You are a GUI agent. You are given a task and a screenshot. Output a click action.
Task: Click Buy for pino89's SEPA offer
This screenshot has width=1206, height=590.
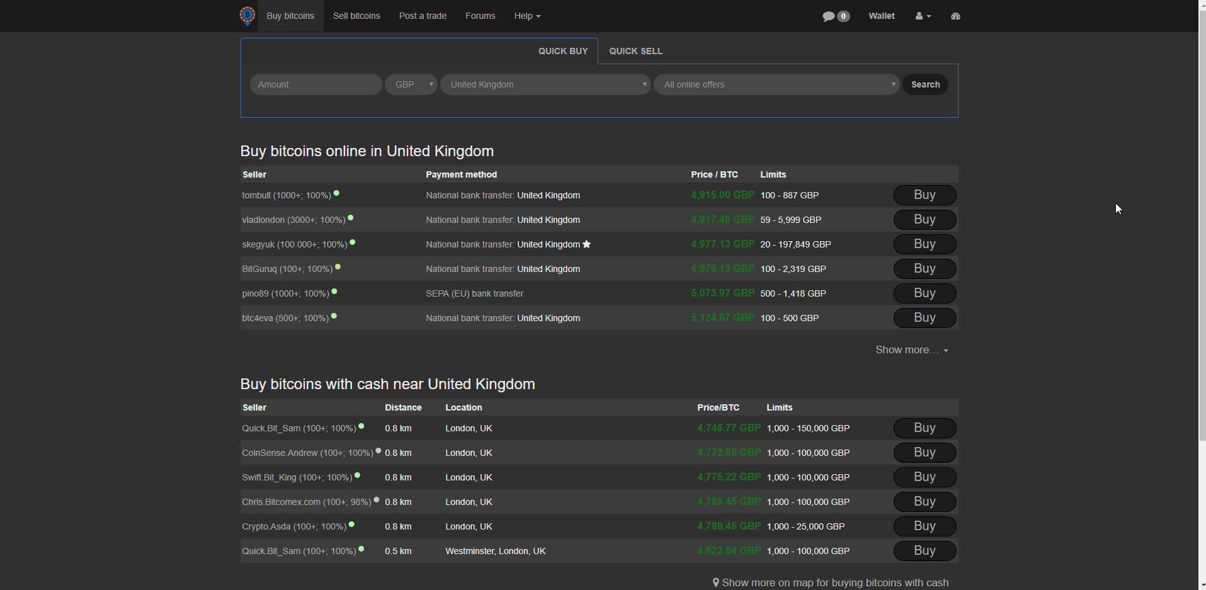click(924, 293)
